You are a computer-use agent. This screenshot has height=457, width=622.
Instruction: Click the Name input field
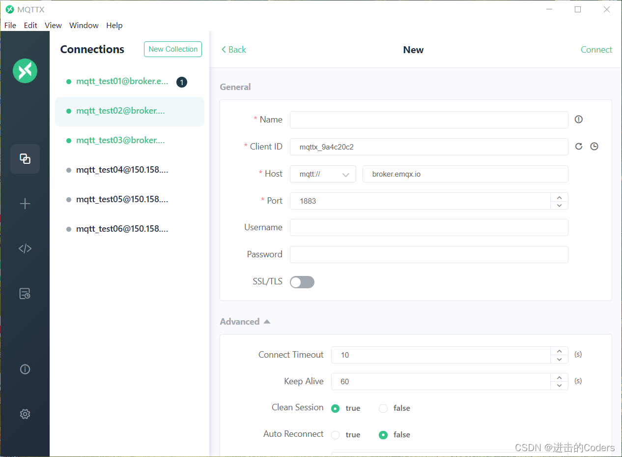(429, 120)
